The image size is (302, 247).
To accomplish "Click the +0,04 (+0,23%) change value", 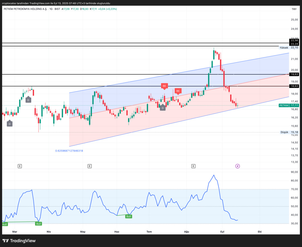I will tap(107, 9).
